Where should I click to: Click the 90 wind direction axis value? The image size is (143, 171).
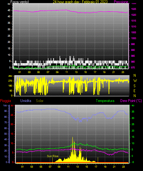click(11, 91)
